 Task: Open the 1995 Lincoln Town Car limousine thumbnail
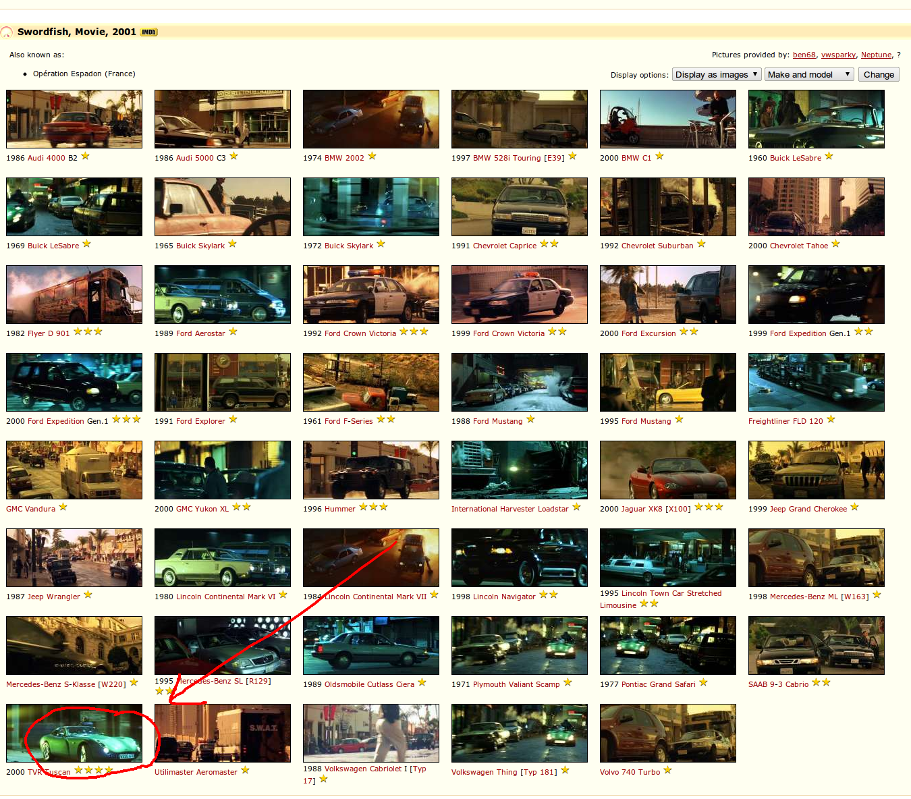tap(668, 557)
